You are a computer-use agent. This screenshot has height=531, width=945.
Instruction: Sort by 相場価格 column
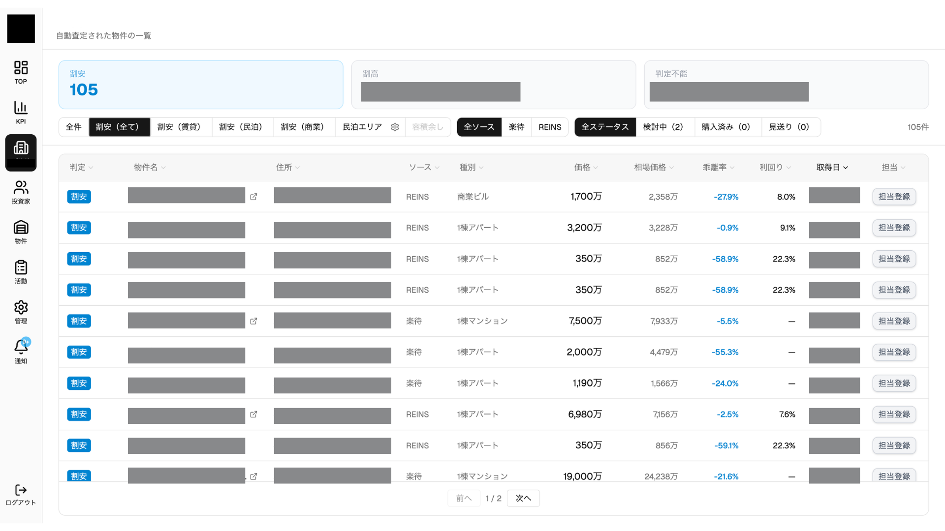(x=654, y=167)
